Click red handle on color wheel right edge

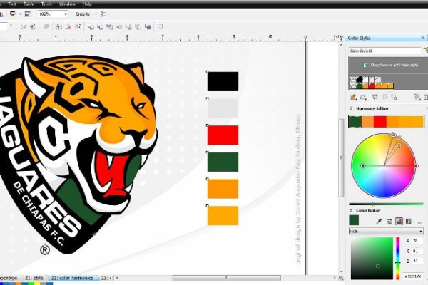pyautogui.click(x=416, y=165)
